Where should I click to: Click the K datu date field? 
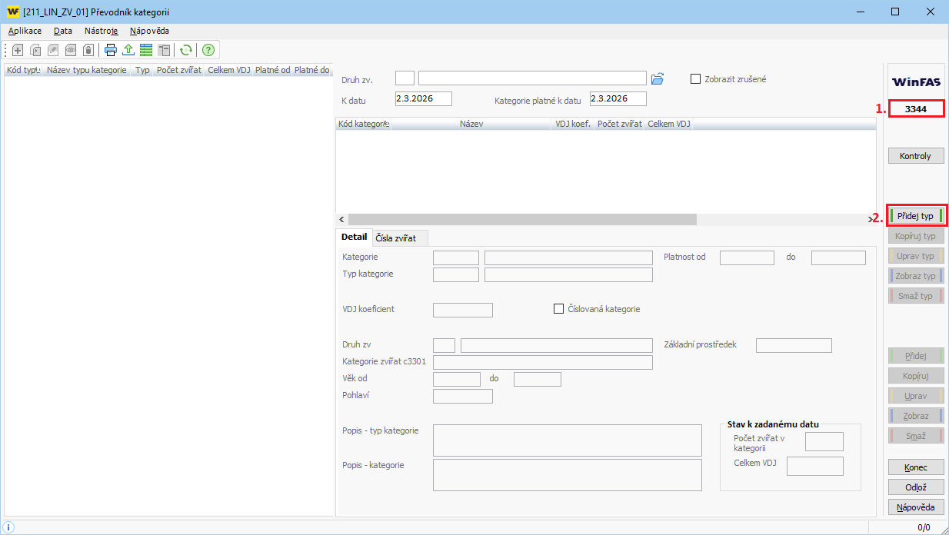tap(423, 98)
